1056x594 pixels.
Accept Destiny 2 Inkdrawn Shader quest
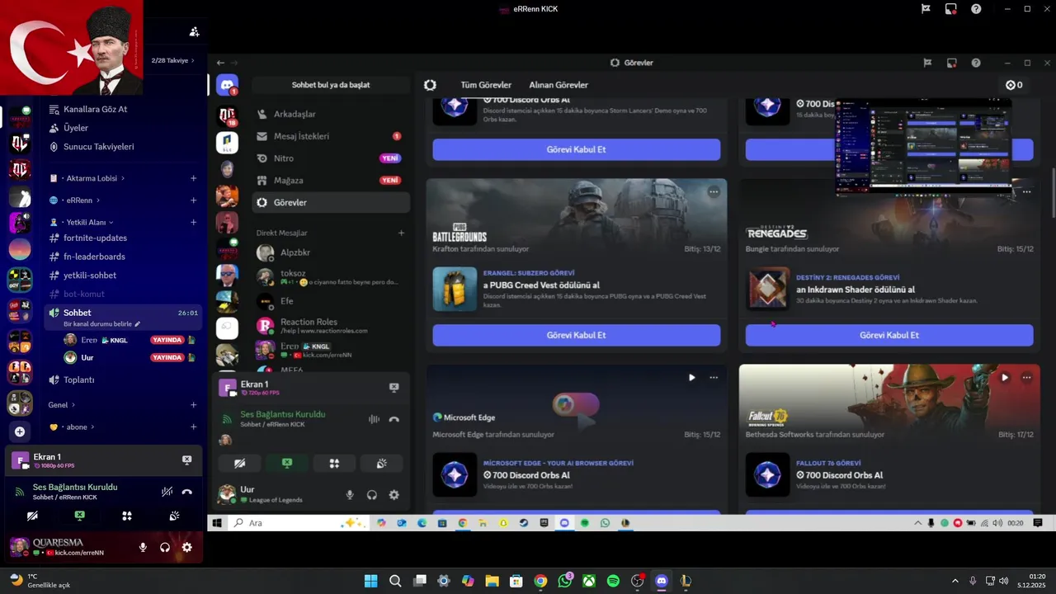889,335
